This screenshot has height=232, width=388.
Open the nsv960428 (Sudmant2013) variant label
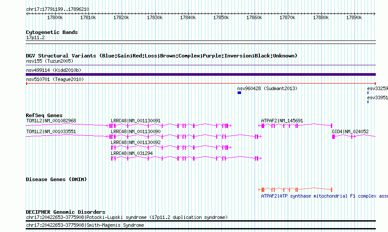267,88
